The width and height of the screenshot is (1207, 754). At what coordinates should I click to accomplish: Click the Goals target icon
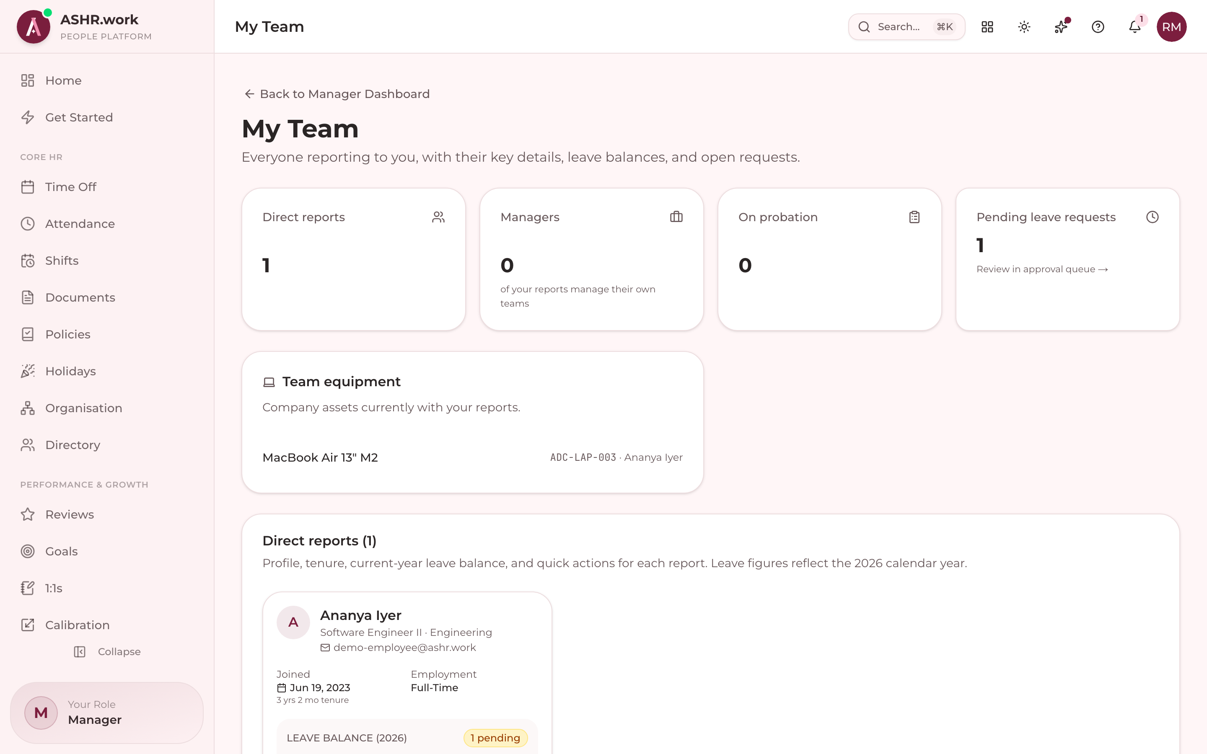click(x=28, y=552)
